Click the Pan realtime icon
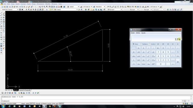193x108 pixels. click(40, 7)
